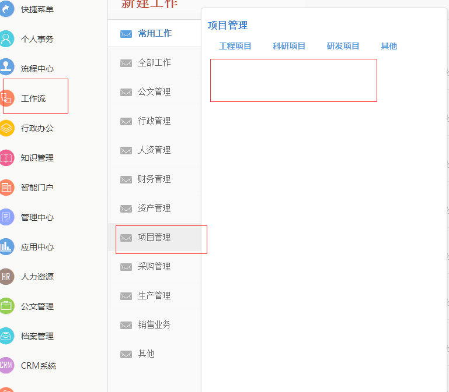Click the CRM系统 icon in sidebar
This screenshot has height=392, width=449.
pos(6,366)
